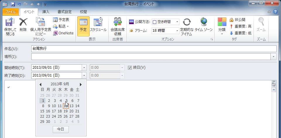Open 開始時刻 start date dropdown

click(x=84, y=68)
